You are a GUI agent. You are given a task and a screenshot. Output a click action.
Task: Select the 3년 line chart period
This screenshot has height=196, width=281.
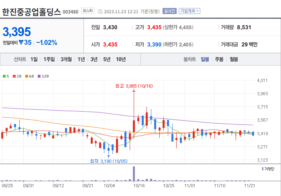[94, 59]
